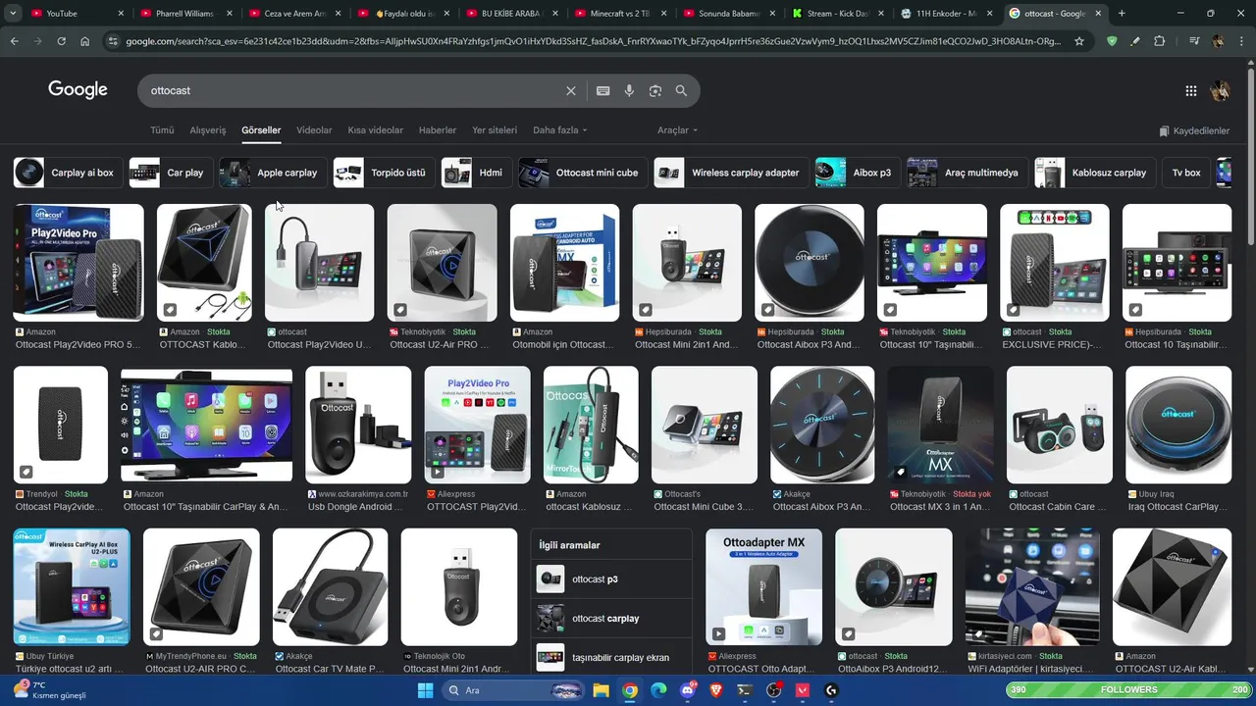Open OBS Studio from taskbar
Image resolution: width=1256 pixels, height=706 pixels.
(x=773, y=690)
